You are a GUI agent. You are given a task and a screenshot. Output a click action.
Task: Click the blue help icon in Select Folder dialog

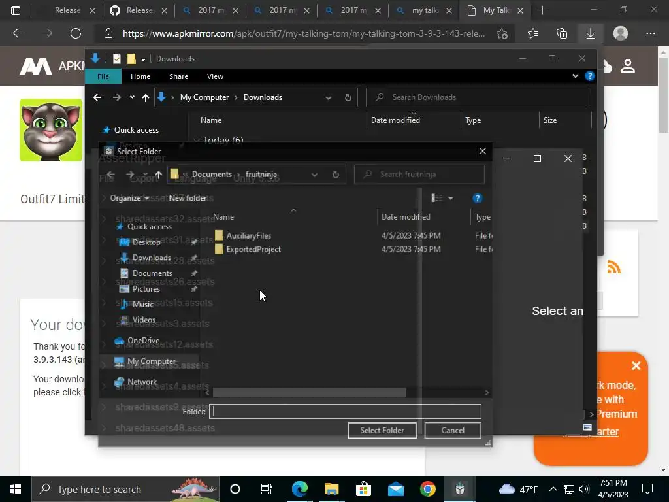coord(478,198)
